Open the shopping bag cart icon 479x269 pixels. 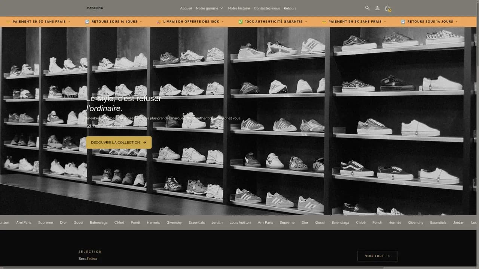pos(387,8)
